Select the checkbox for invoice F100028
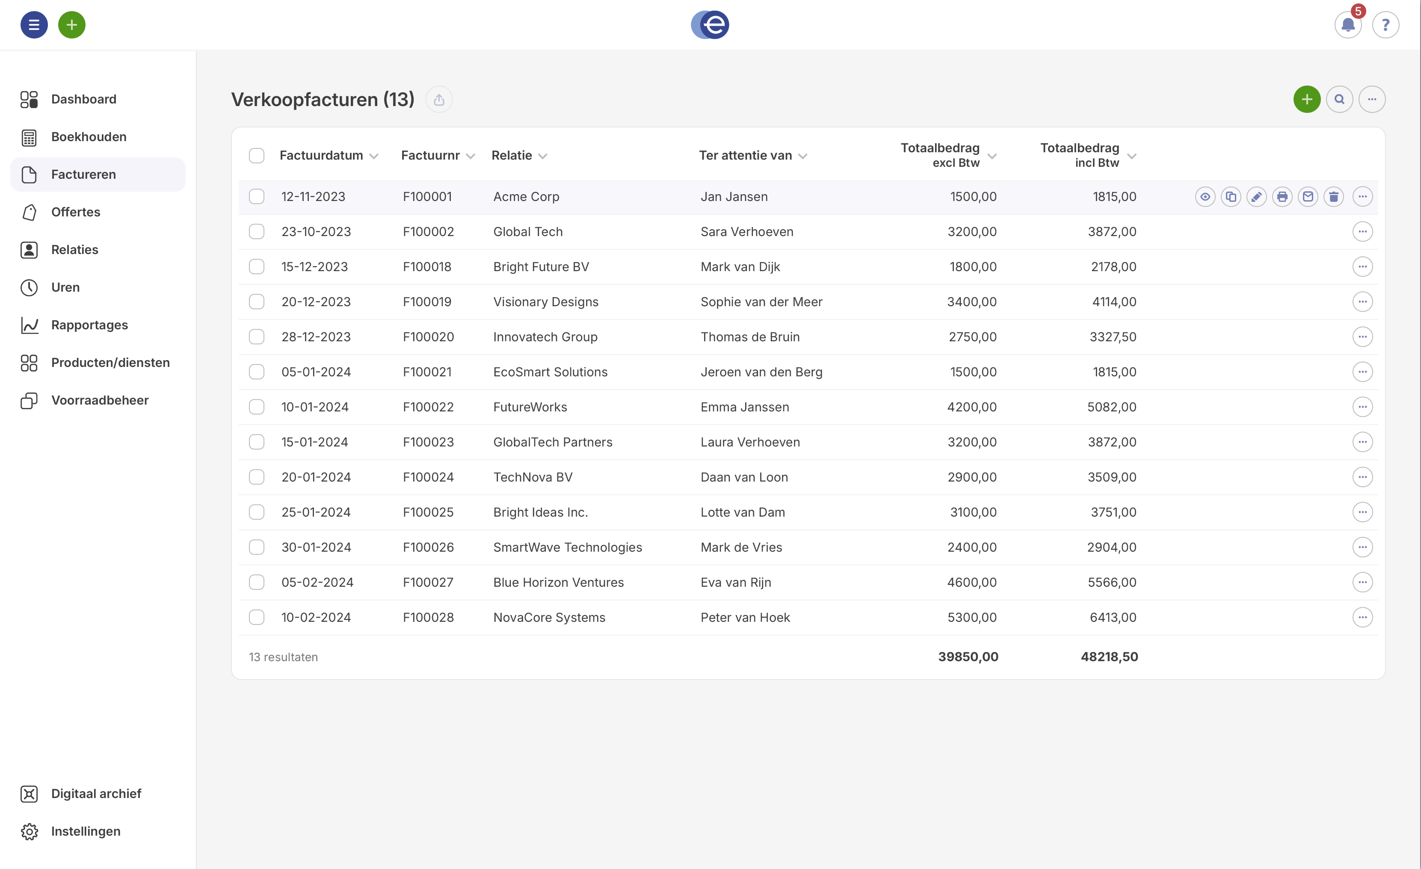This screenshot has width=1421, height=869. click(x=257, y=618)
